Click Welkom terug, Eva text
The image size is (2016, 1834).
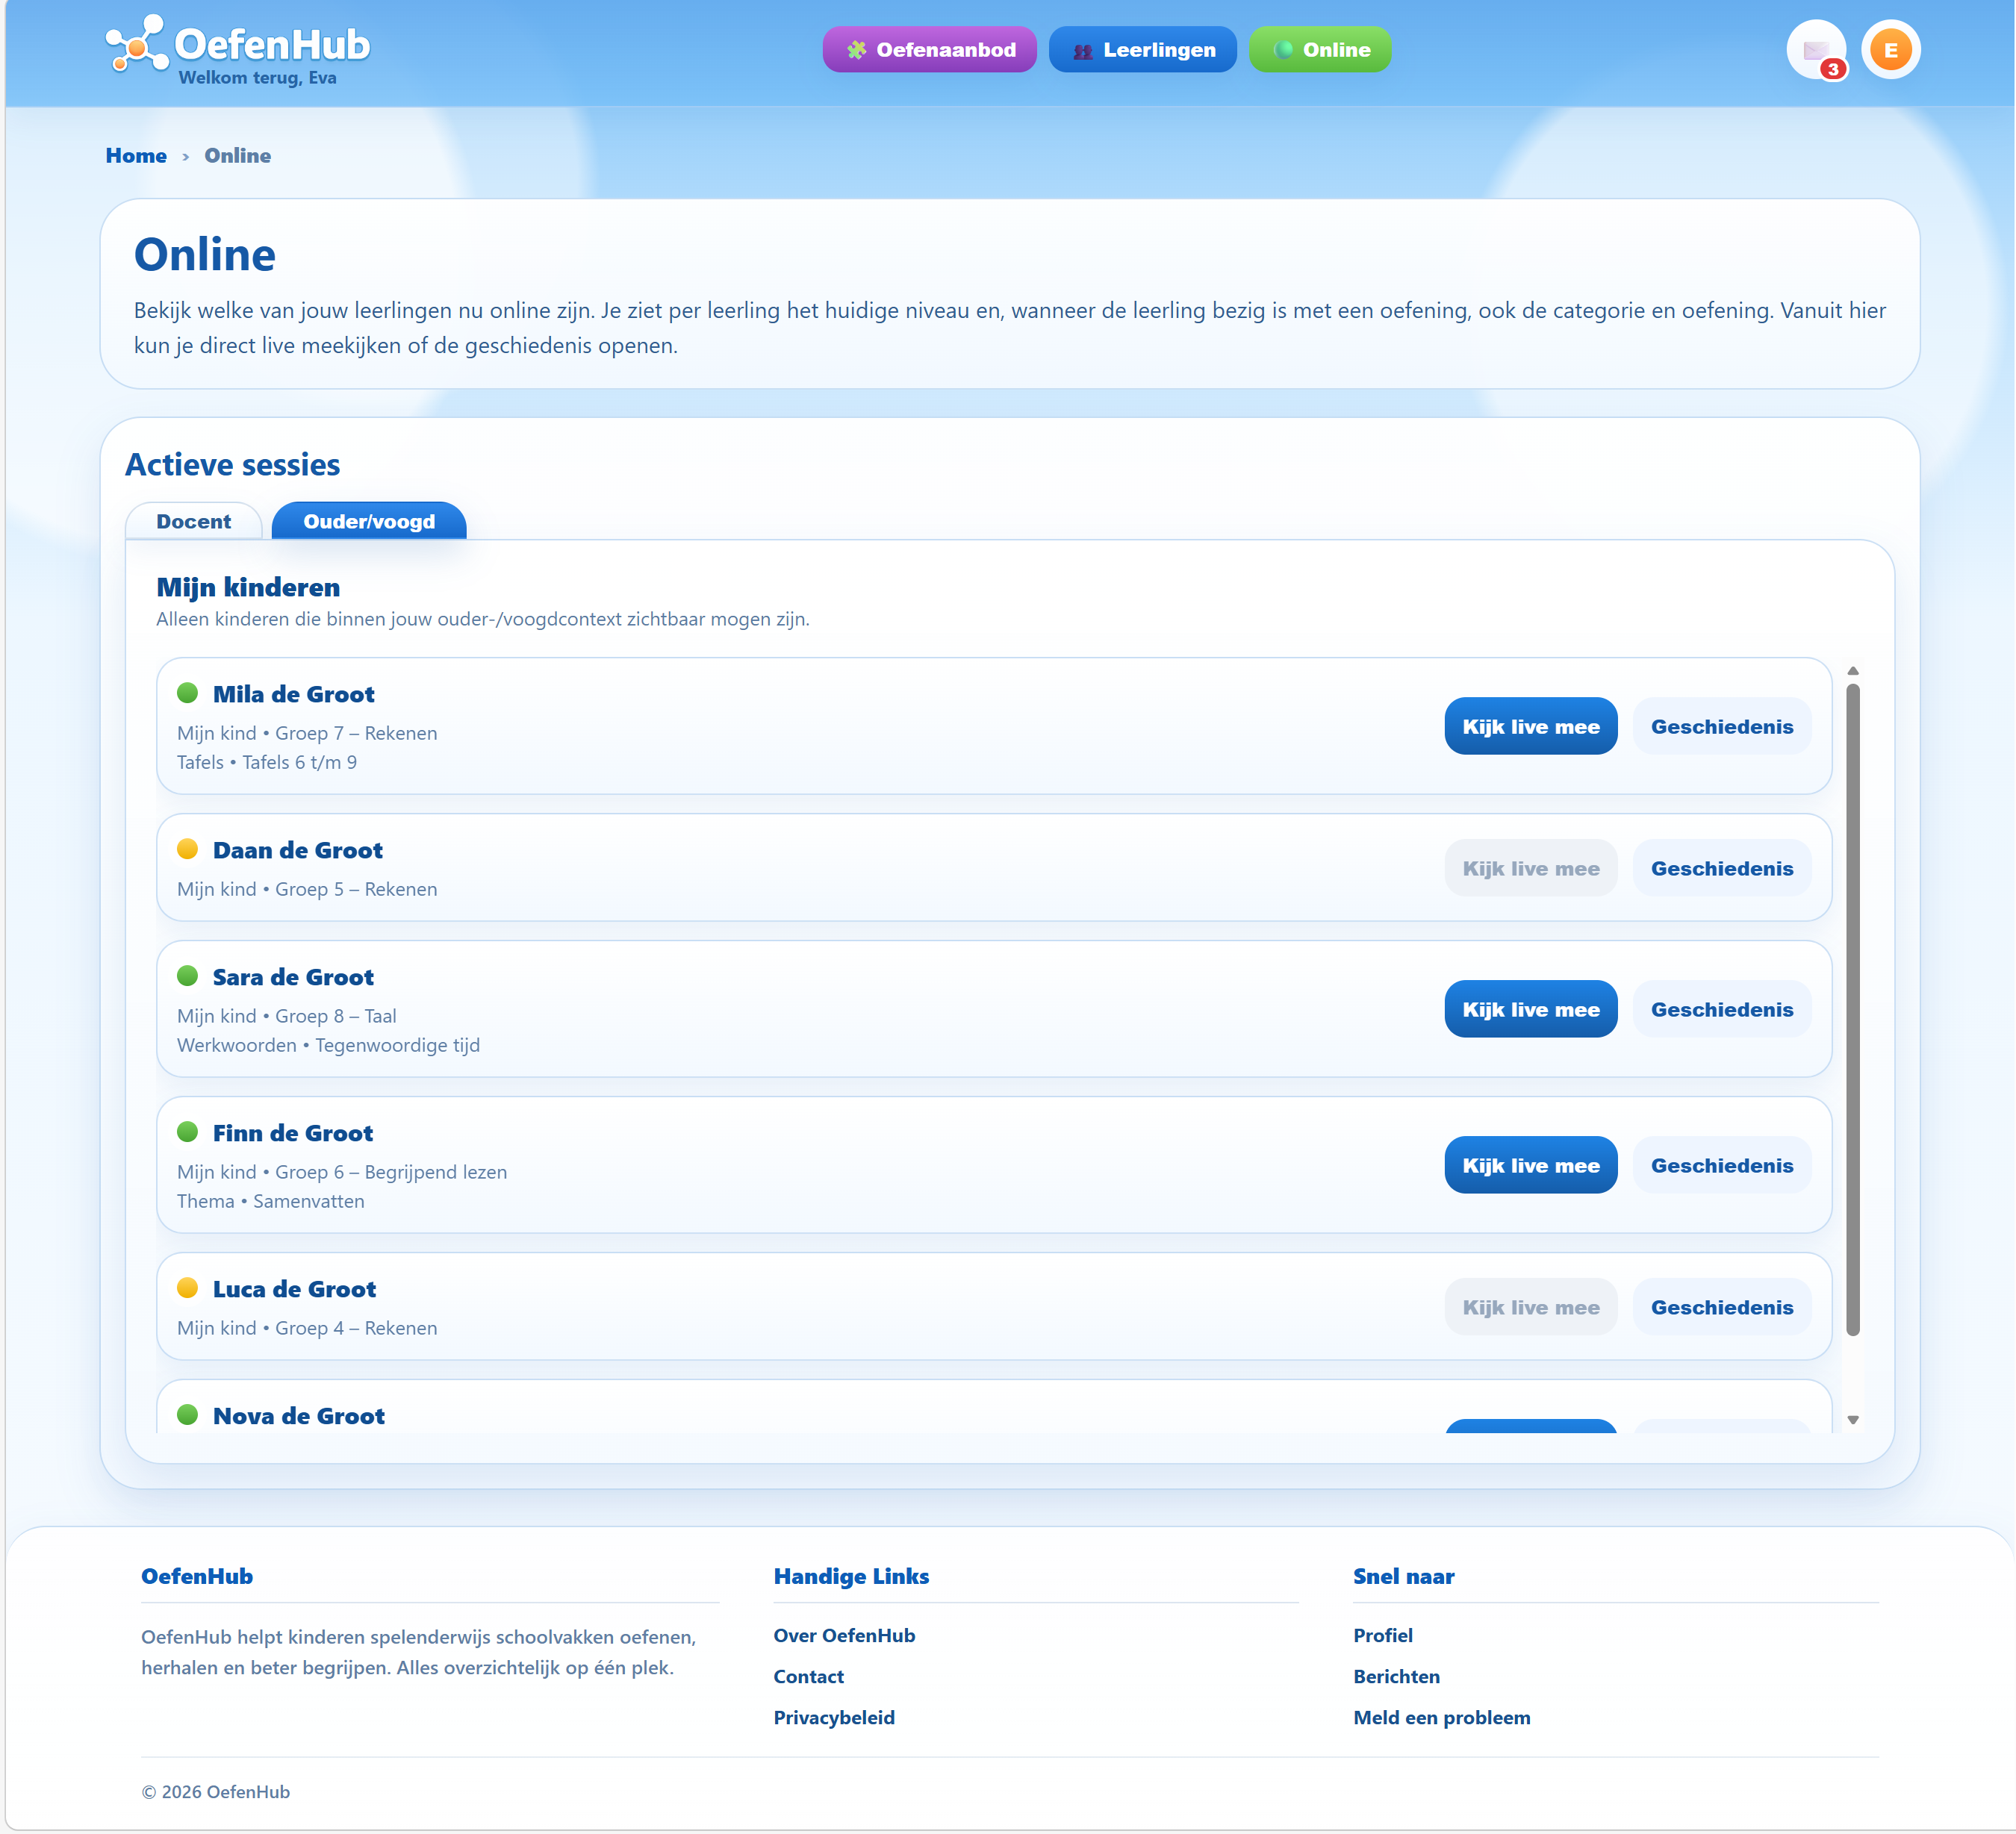tap(257, 78)
